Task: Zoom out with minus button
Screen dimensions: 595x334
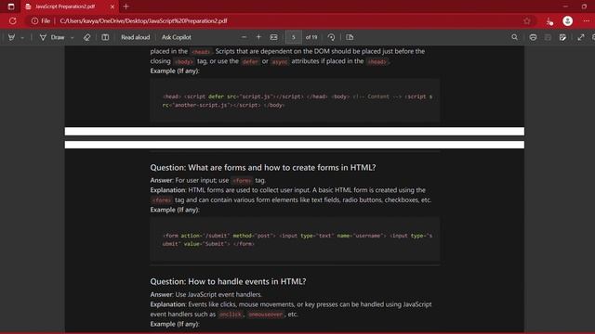Action: pos(244,37)
